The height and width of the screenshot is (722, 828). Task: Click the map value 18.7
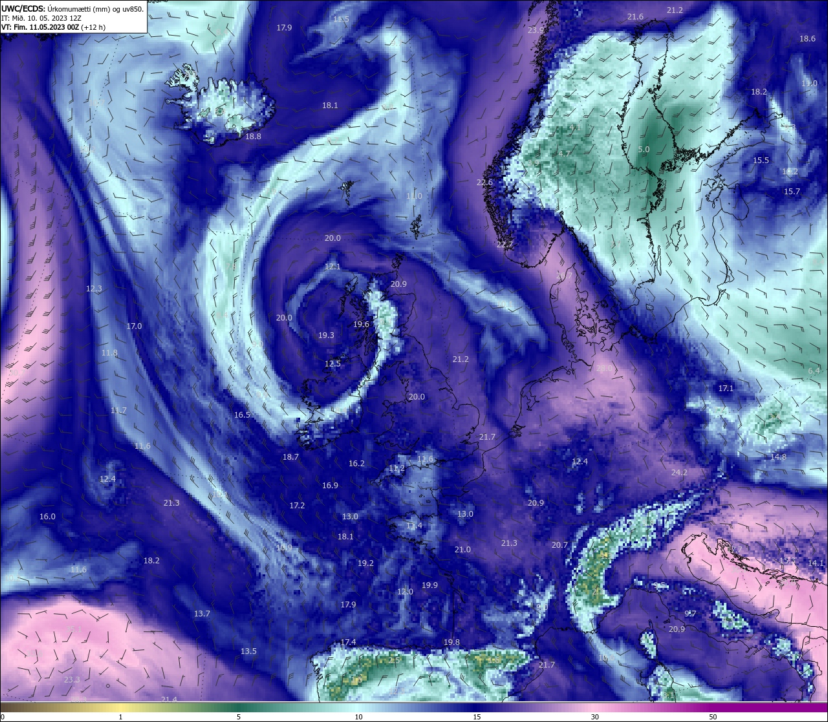click(x=290, y=457)
